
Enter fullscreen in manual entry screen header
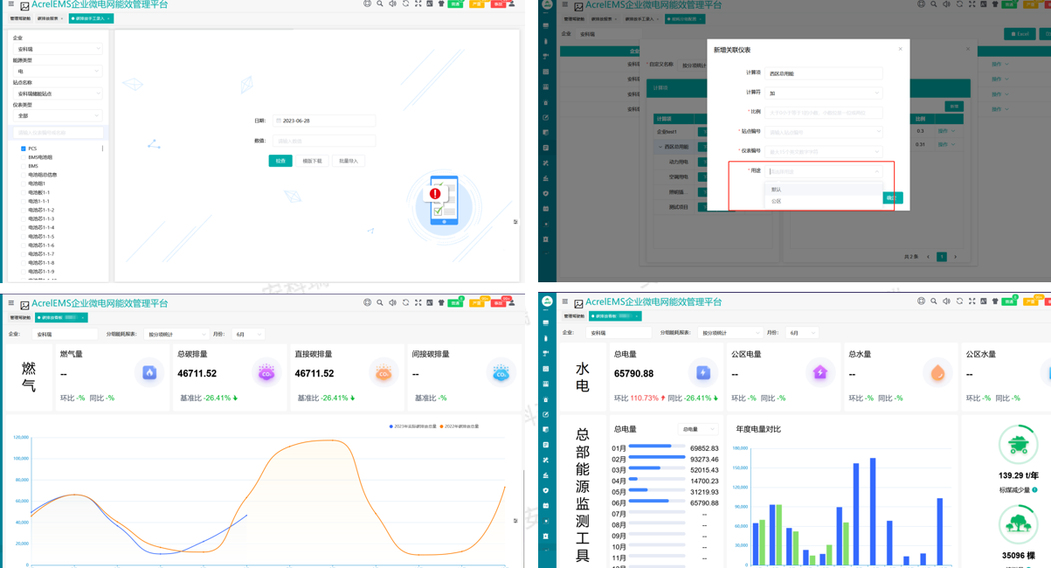pyautogui.click(x=418, y=4)
